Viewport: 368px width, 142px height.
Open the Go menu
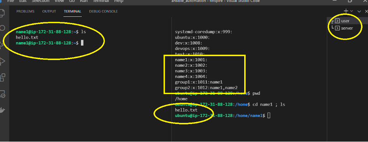(72, 1)
